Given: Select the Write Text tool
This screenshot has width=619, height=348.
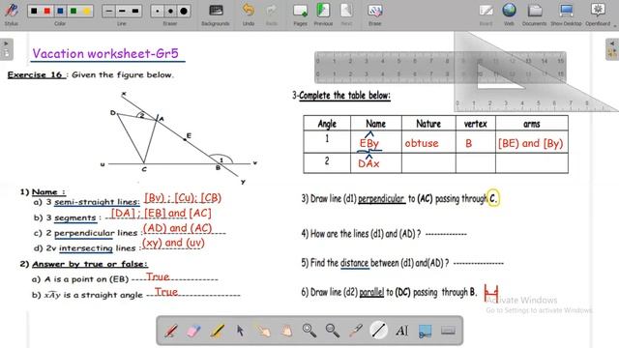Looking at the screenshot, I should [x=402, y=331].
